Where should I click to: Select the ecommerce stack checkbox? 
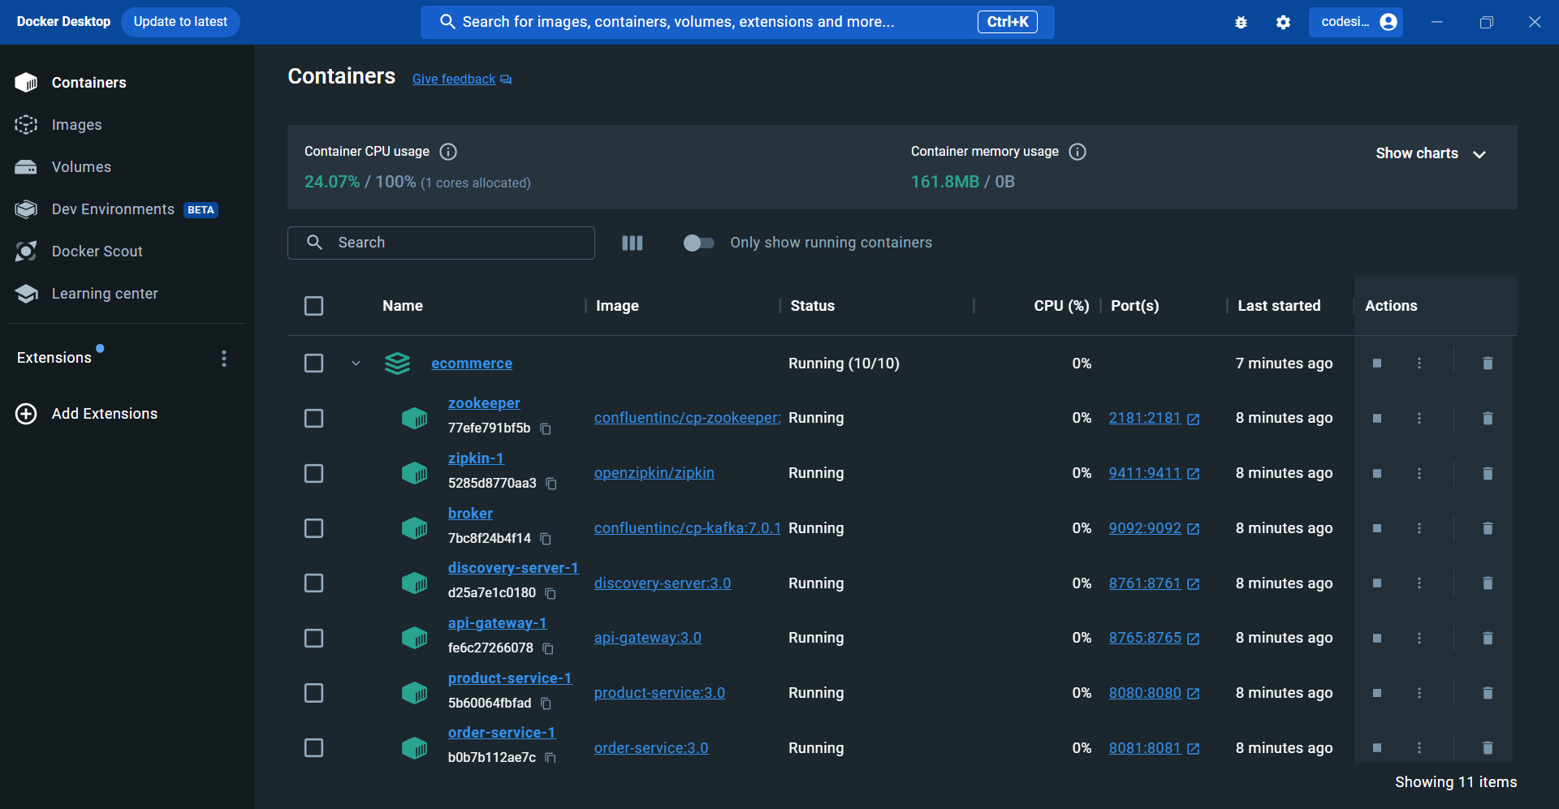pyautogui.click(x=313, y=364)
